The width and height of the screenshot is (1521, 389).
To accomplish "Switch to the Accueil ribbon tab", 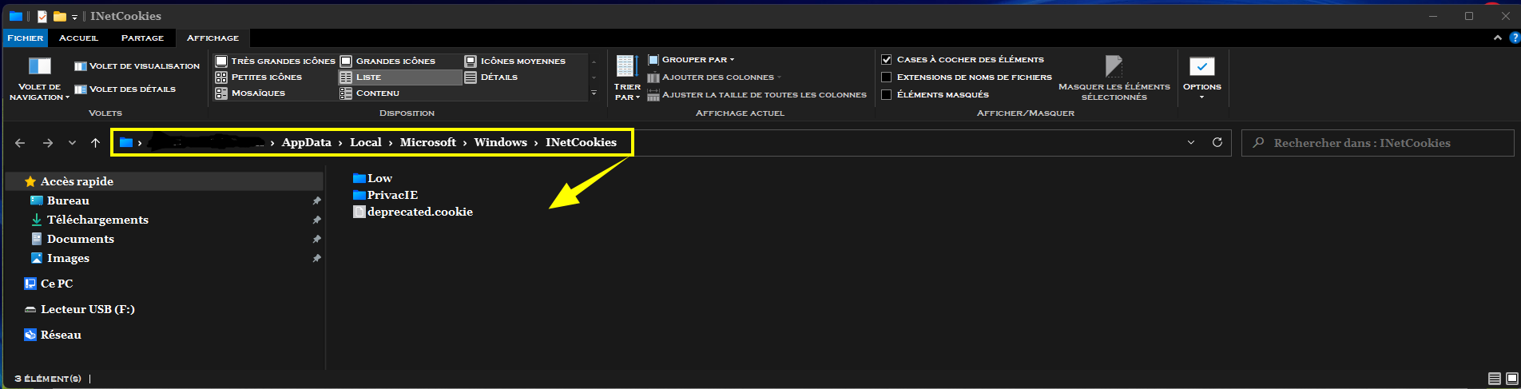I will [78, 38].
